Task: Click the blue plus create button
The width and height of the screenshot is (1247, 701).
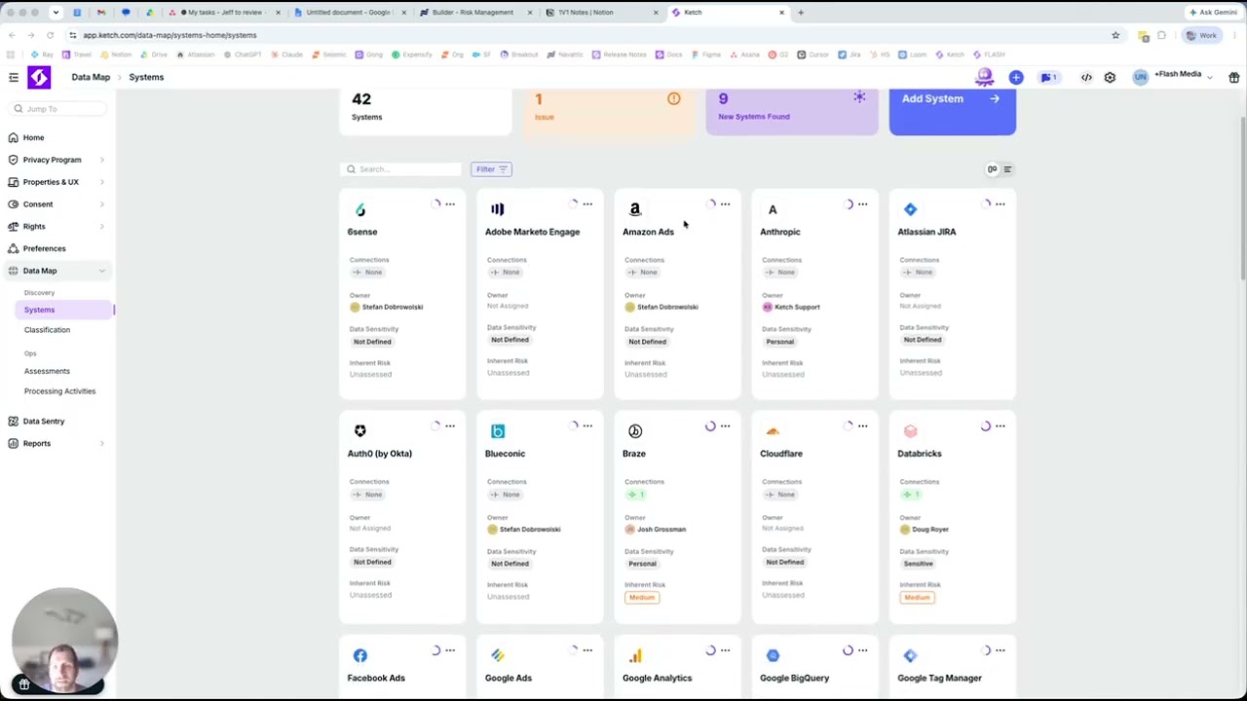Action: tap(1016, 77)
